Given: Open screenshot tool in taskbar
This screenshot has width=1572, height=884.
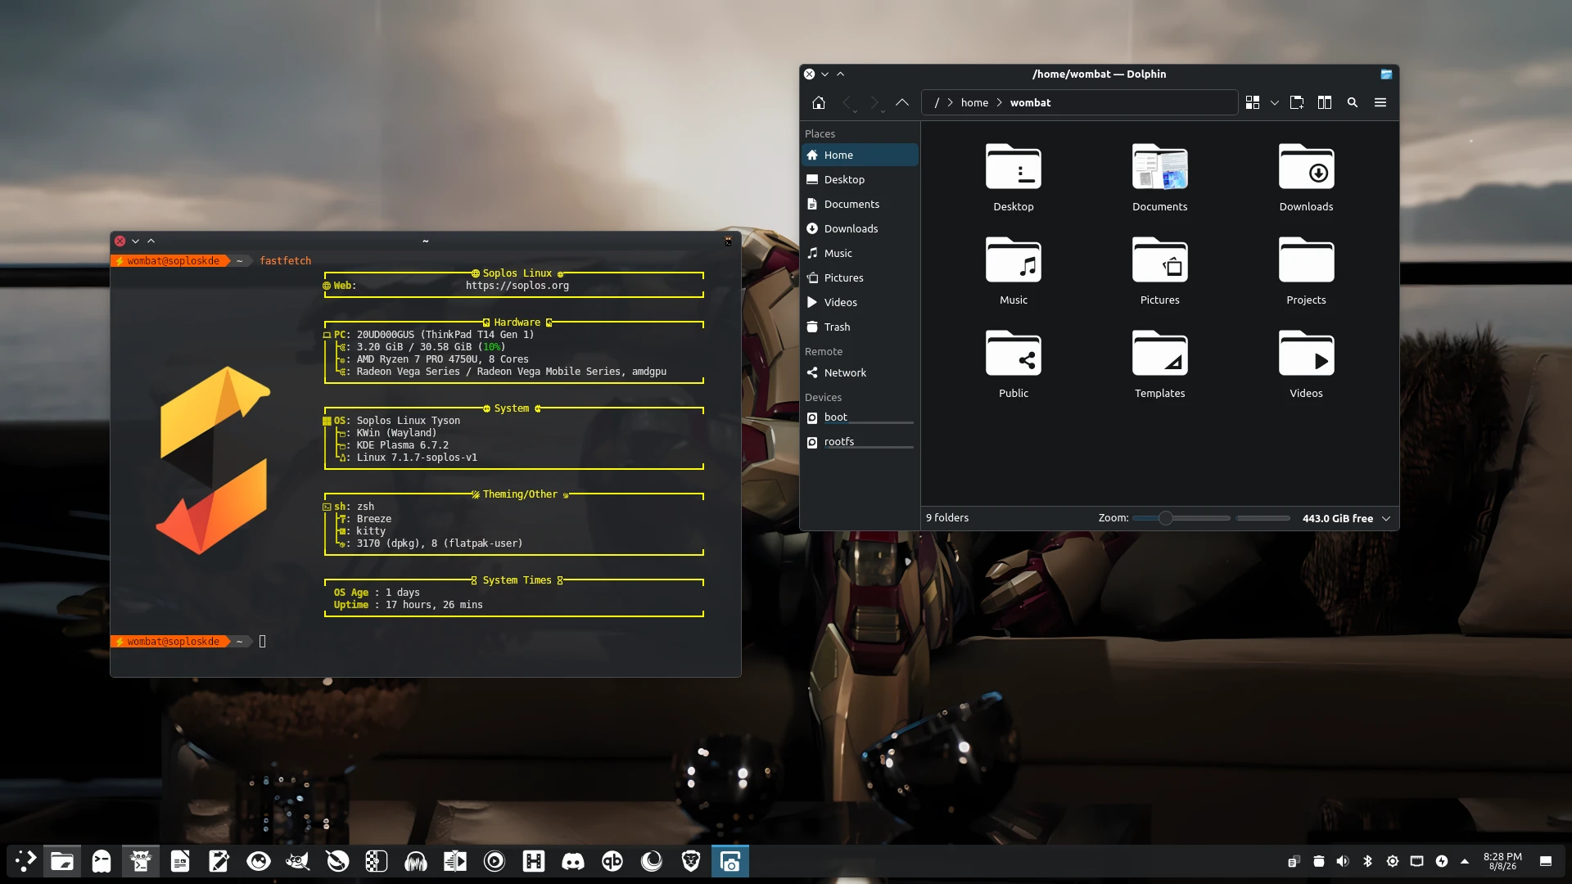Looking at the screenshot, I should pos(730,861).
